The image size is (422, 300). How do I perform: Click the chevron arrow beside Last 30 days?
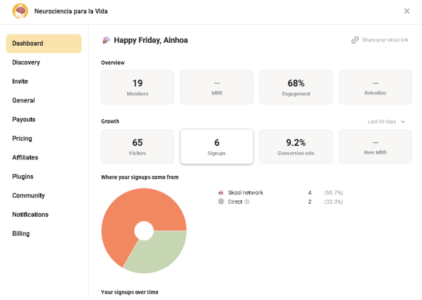click(403, 122)
